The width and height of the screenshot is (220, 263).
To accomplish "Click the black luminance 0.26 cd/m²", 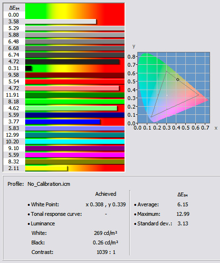I will [105, 243].
